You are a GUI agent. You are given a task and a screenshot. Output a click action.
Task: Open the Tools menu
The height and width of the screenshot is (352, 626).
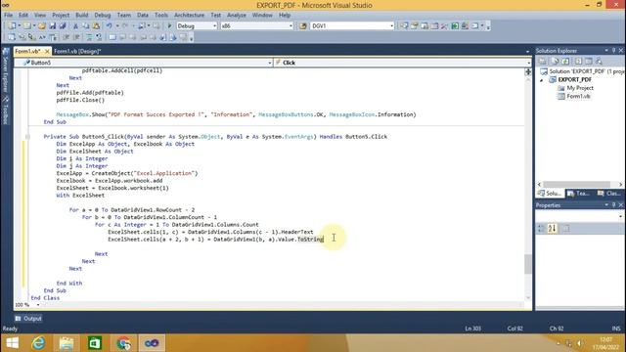pos(161,16)
